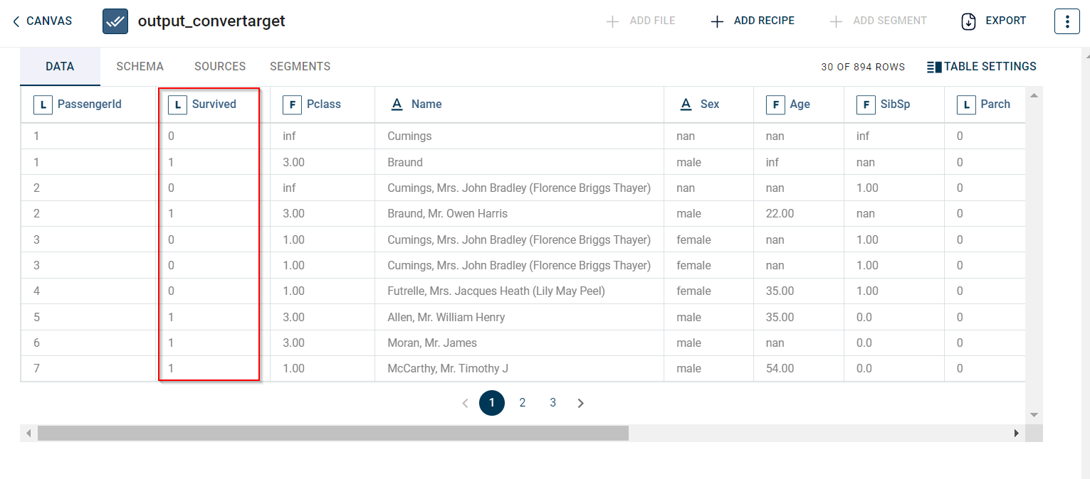
Task: Open the three-dot more options menu
Action: (x=1067, y=21)
